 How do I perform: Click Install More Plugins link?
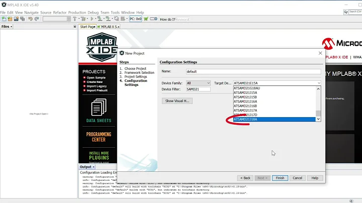[99, 156]
